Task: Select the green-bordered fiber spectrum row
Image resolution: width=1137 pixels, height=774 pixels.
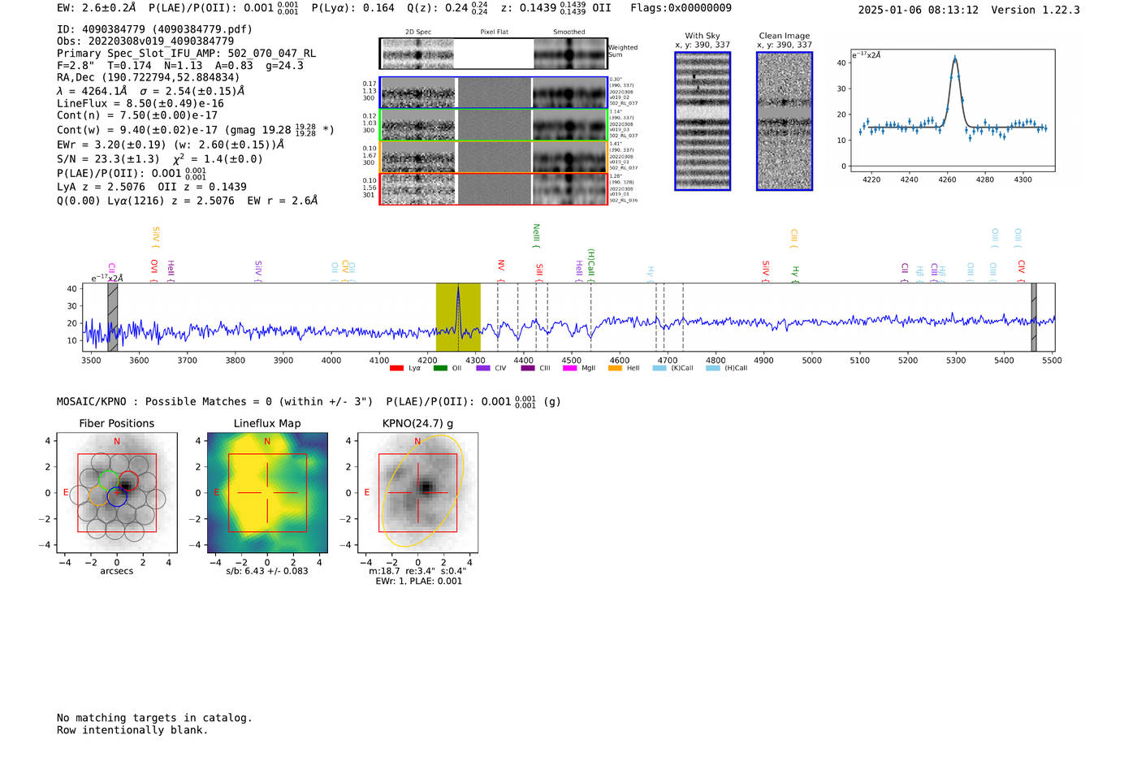Action: pyautogui.click(x=494, y=124)
